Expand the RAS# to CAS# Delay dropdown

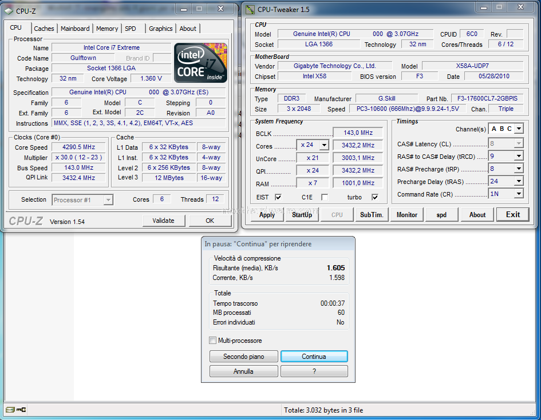click(519, 156)
